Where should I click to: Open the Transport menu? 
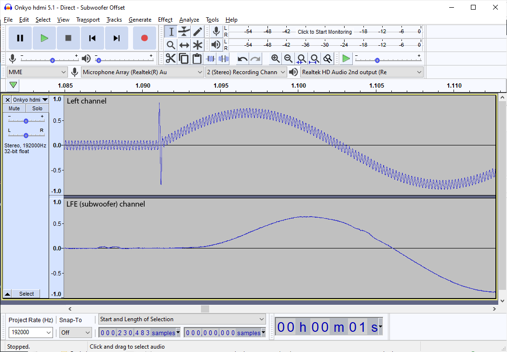(x=88, y=20)
